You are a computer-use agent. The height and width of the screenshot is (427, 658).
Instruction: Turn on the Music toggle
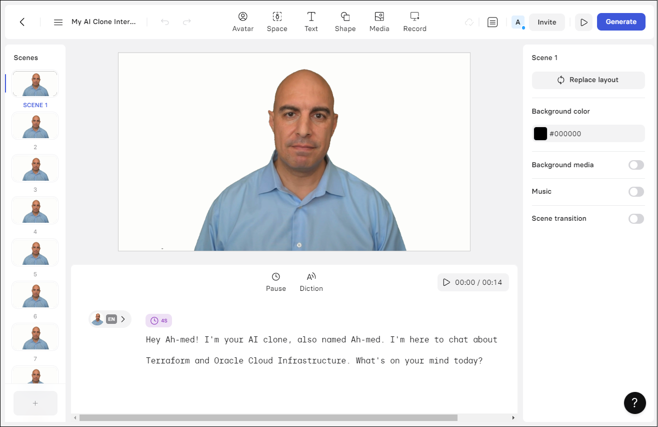(x=636, y=192)
